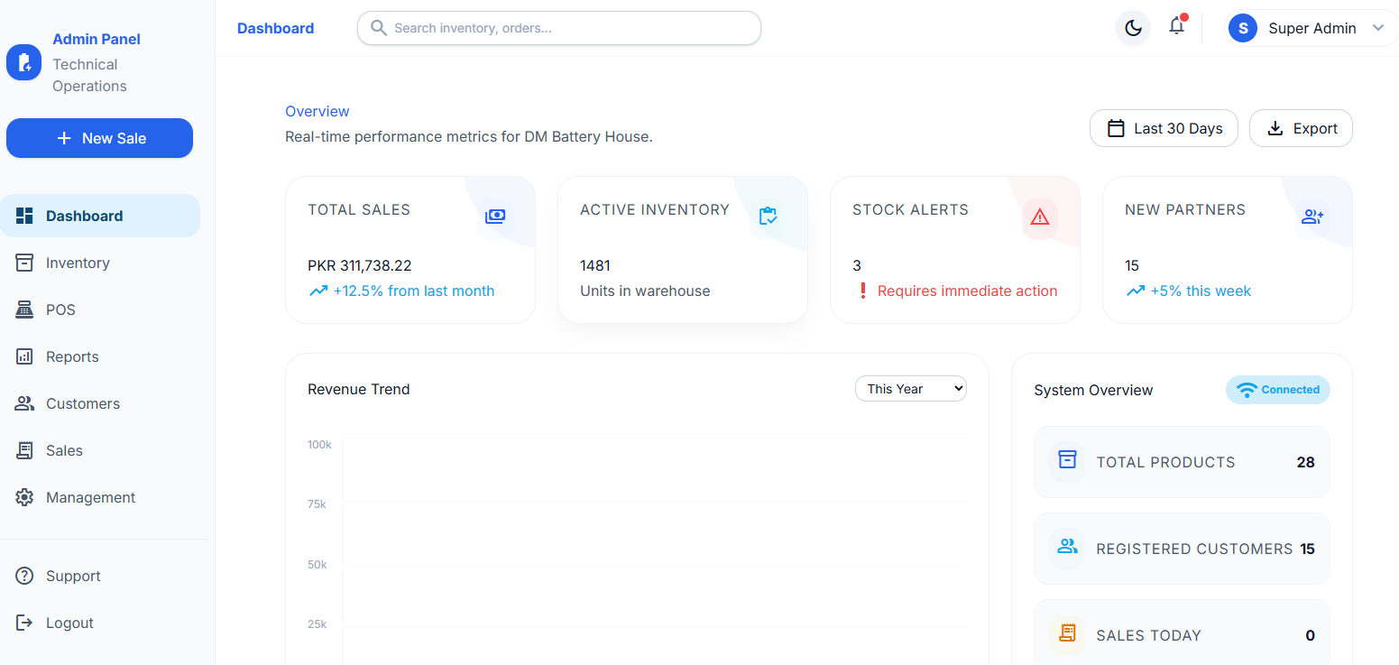
Task: Click the Logout arrow icon
Action: point(24,623)
